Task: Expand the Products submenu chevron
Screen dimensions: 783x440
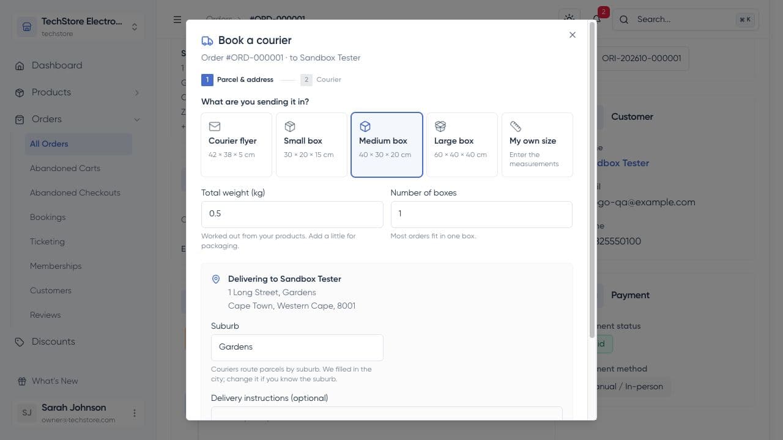Action: (x=136, y=93)
